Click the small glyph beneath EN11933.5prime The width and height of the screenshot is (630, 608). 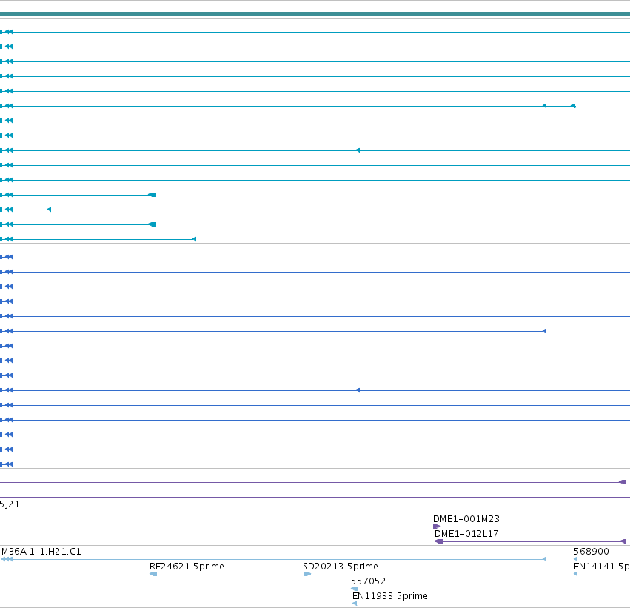click(x=355, y=604)
